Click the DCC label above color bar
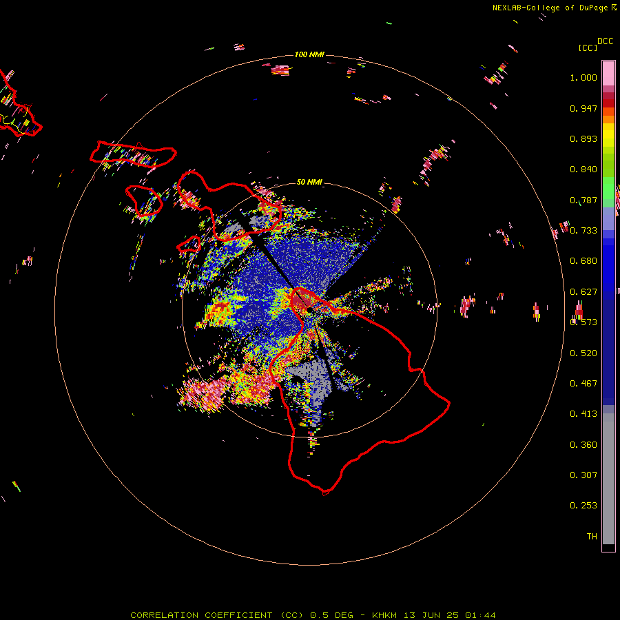Screen dimensions: 620x620 pyautogui.click(x=606, y=41)
